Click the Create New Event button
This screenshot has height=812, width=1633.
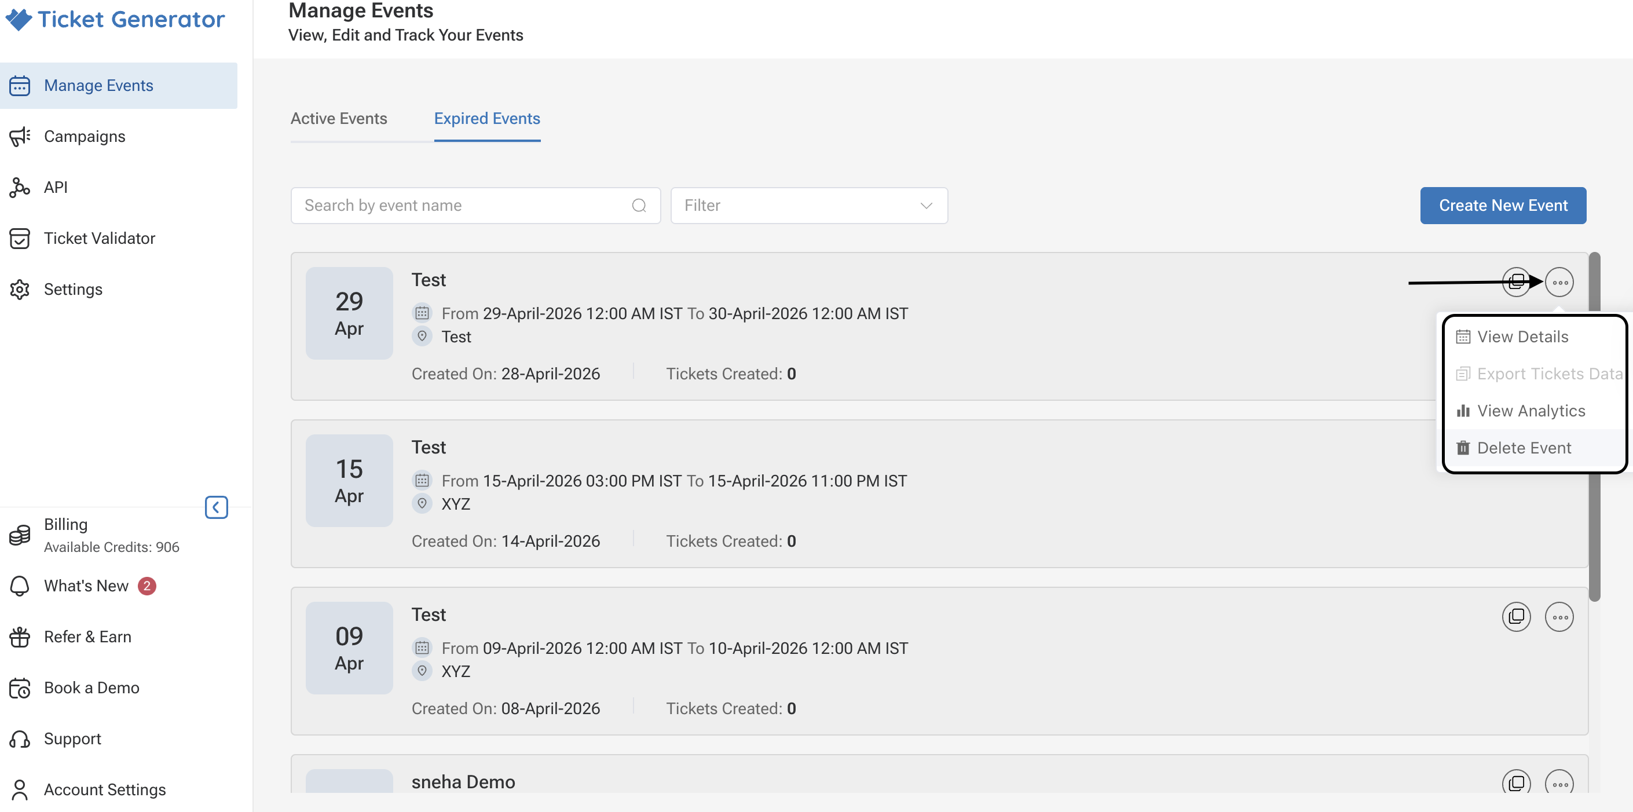click(1503, 206)
